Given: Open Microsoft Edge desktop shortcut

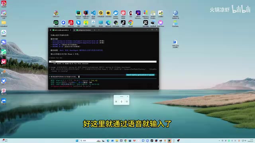Looking at the screenshot, I should click(108, 23).
